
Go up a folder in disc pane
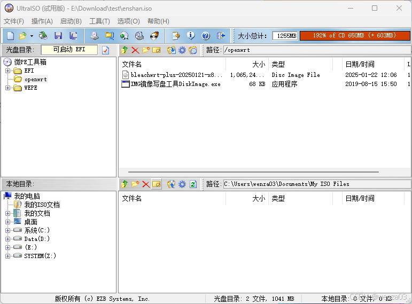pyautogui.click(x=125, y=50)
